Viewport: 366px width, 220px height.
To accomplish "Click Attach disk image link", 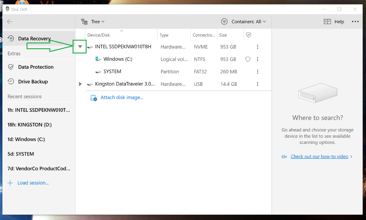I will (x=122, y=97).
